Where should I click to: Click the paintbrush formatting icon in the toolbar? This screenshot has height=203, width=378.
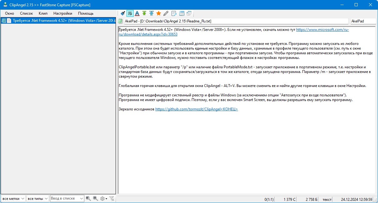(x=123, y=13)
